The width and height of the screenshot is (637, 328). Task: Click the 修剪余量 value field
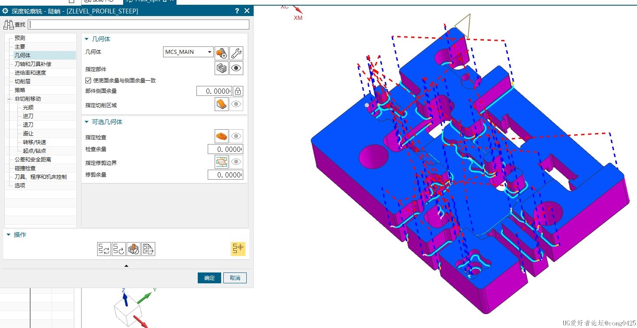point(225,175)
